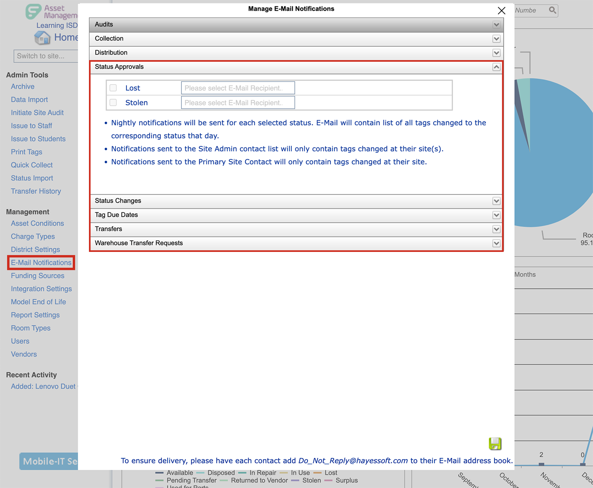This screenshot has height=488, width=593.
Task: Click the Disposed legend swatch
Action: tap(200, 473)
